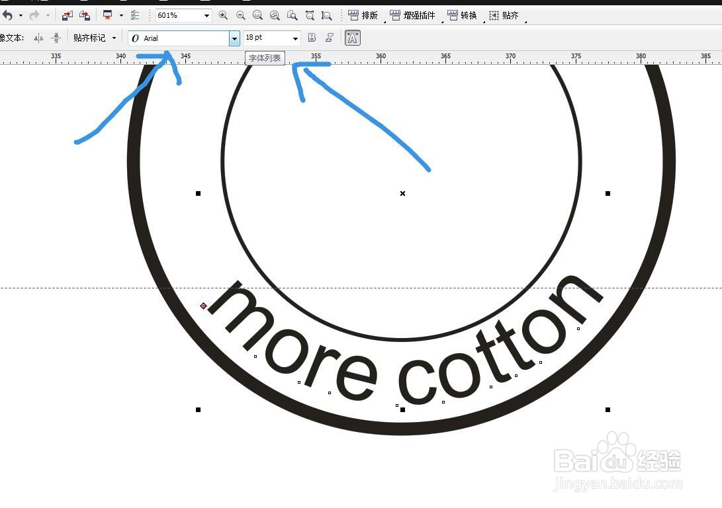Click the Zoom Out magnifier icon
This screenshot has width=722, height=508.
(240, 16)
